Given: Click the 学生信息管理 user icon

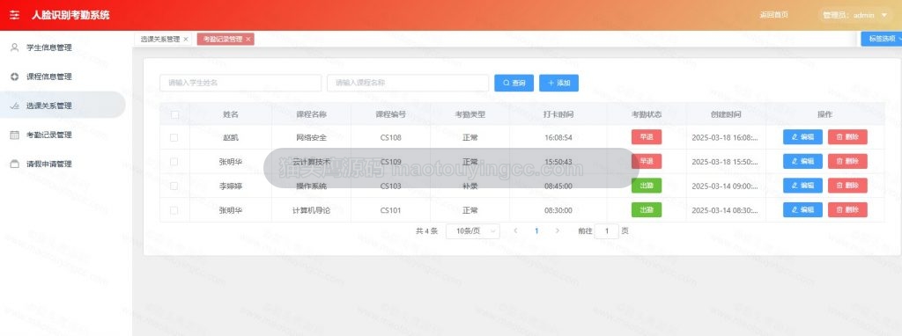Looking at the screenshot, I should tap(15, 47).
